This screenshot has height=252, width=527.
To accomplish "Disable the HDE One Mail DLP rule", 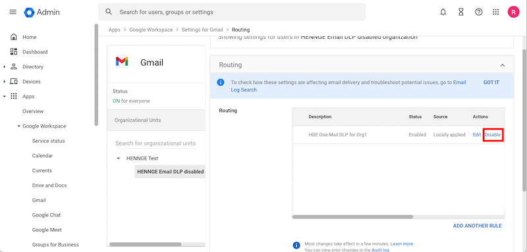I will click(x=492, y=135).
